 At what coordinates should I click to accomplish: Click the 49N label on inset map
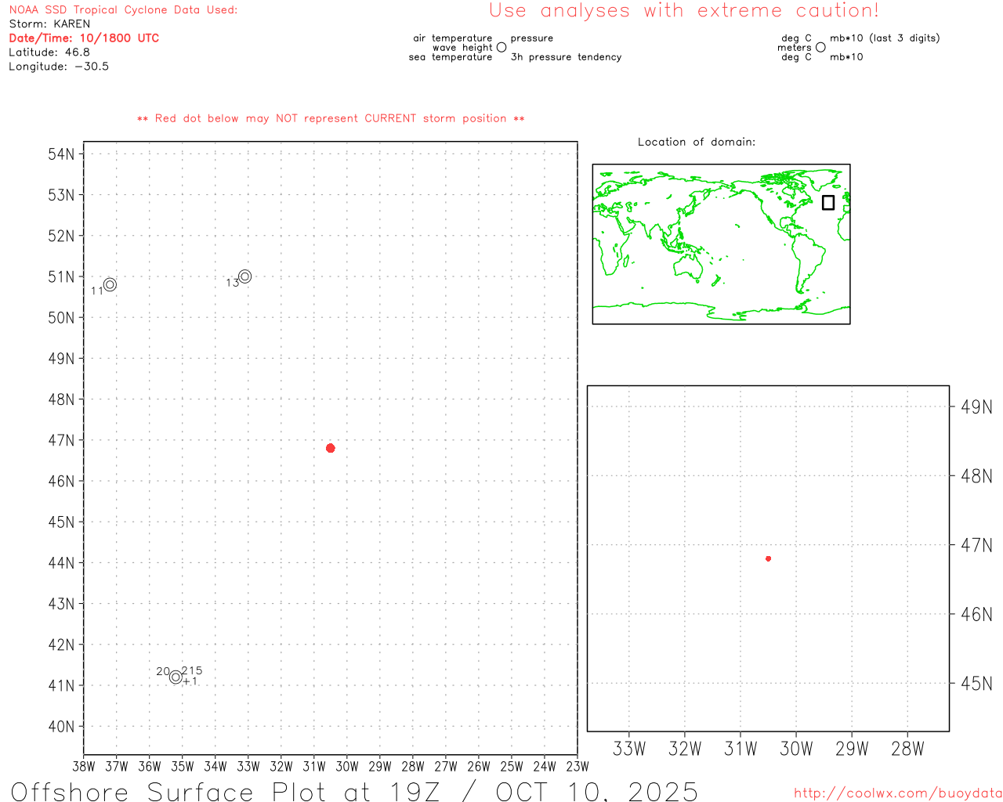(x=976, y=406)
